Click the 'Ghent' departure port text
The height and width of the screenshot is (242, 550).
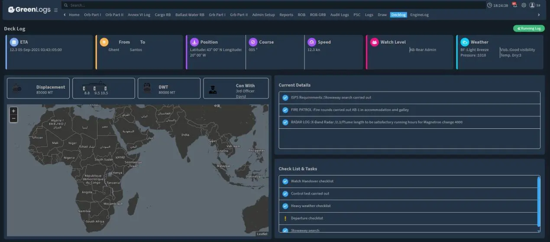tap(114, 50)
